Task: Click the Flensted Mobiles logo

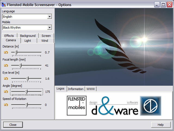Action: (x=77, y=106)
